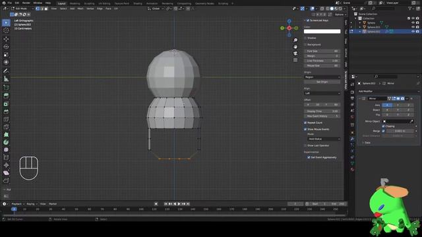Viewport: 422px width, 237px height.
Task: Select the Annotate pencil tool
Action: click(6, 71)
